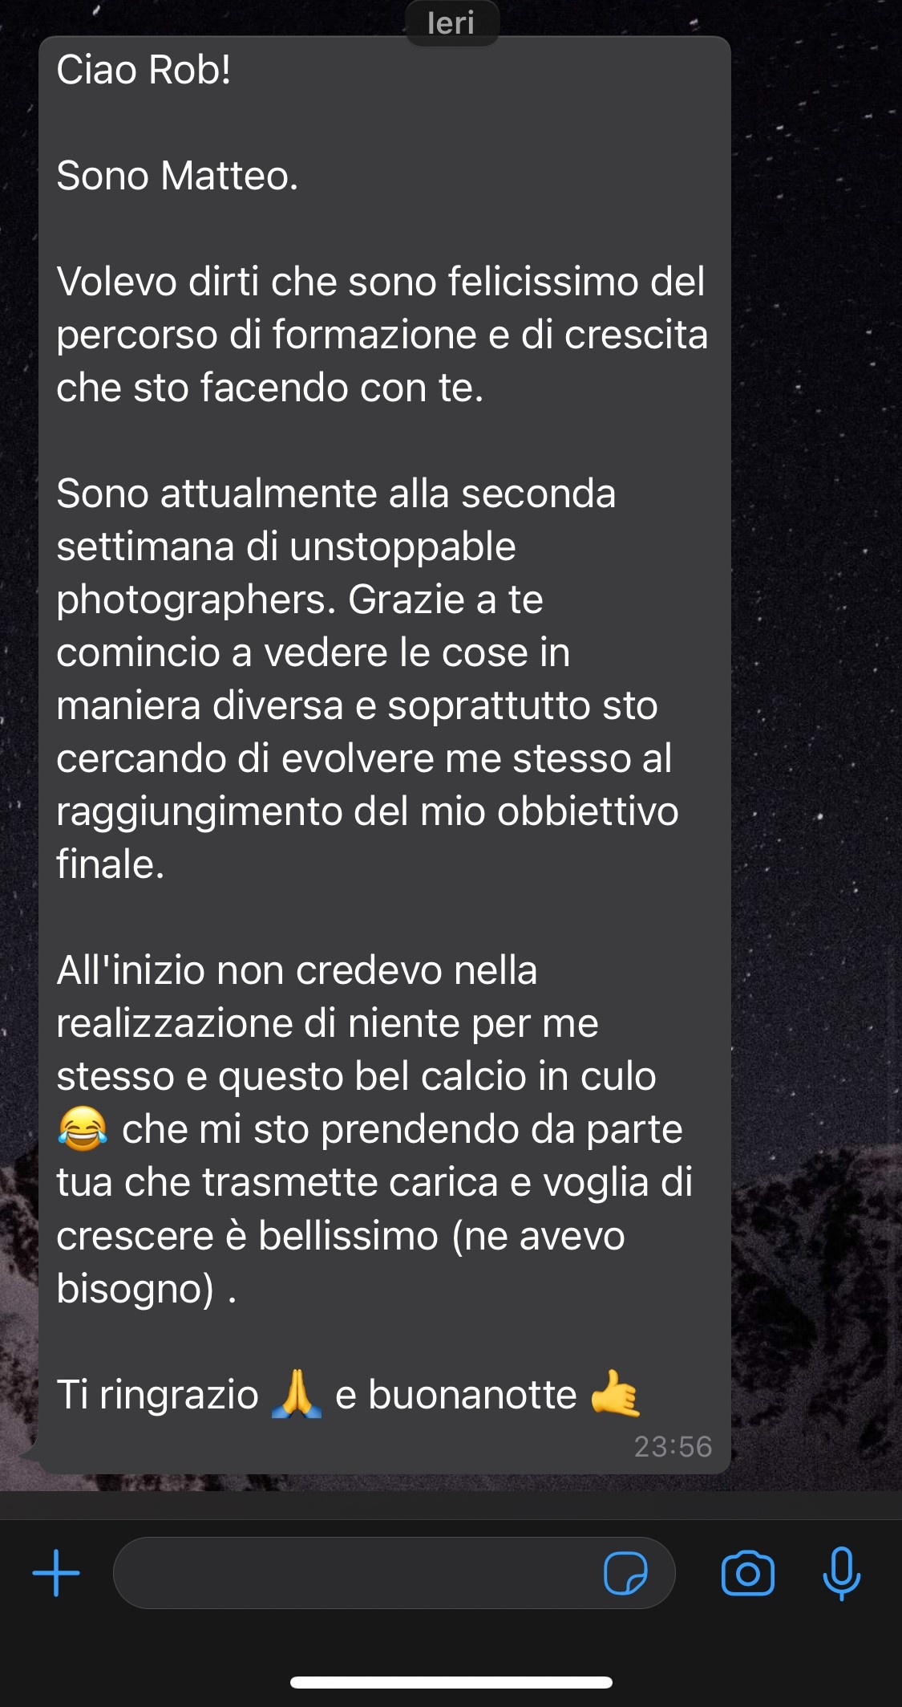902x1707 pixels.
Task: Tap the Sono Matteo. line
Action: [177, 176]
